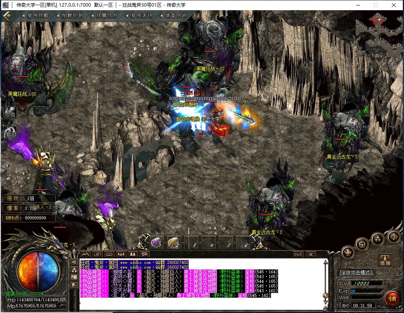This screenshot has width=404, height=313.
Task: Click chat scrollbar down arrow
Action: click(x=326, y=301)
